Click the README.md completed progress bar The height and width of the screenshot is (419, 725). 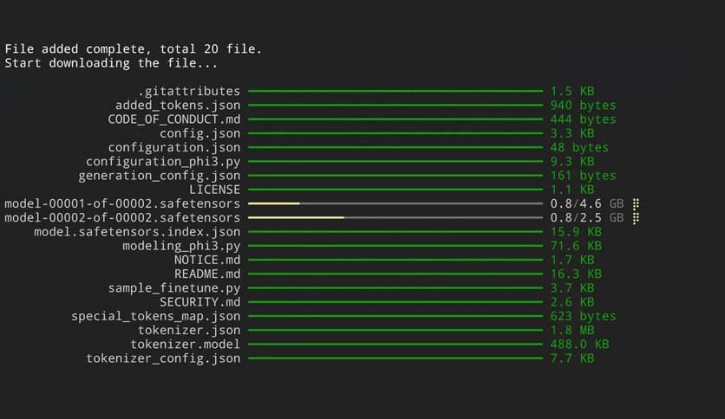coord(395,274)
